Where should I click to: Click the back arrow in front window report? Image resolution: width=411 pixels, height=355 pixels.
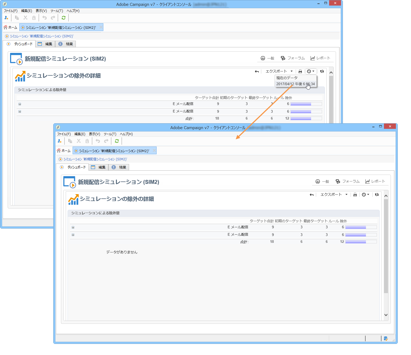pyautogui.click(x=312, y=195)
